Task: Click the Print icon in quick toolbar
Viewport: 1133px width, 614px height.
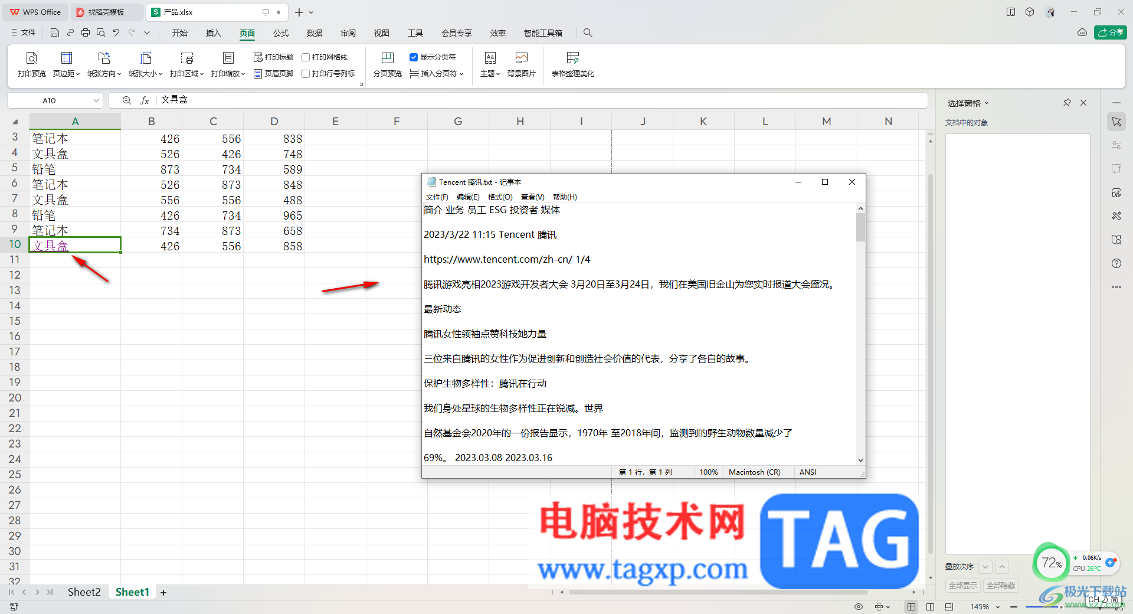Action: pos(86,33)
